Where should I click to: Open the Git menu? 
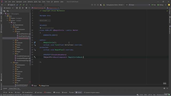(52, 2)
